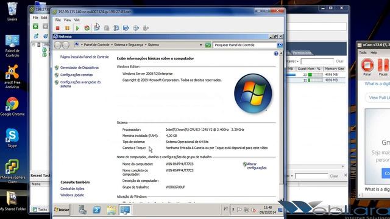Click the CD/DVD connect icon in console toolbar
390x219 pixels.
[136, 28]
